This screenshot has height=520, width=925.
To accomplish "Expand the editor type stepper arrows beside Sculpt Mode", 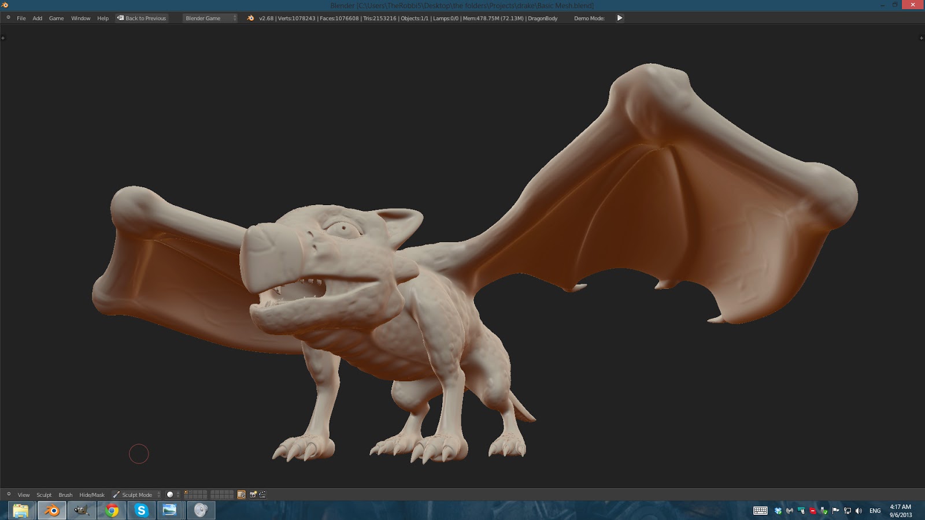I will pos(159,495).
